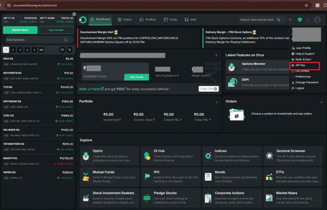
Task: Select the IDEA EQ watchlist row
Action: [x=38, y=61]
